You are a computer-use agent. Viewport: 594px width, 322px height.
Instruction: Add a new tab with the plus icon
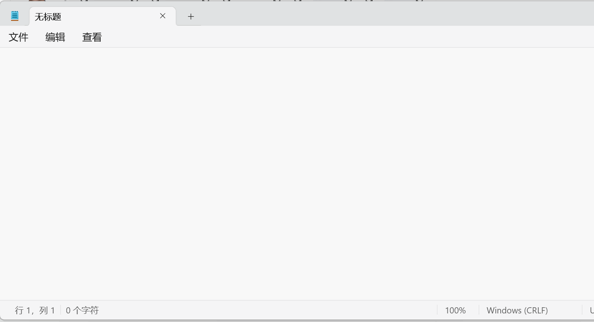pos(191,16)
